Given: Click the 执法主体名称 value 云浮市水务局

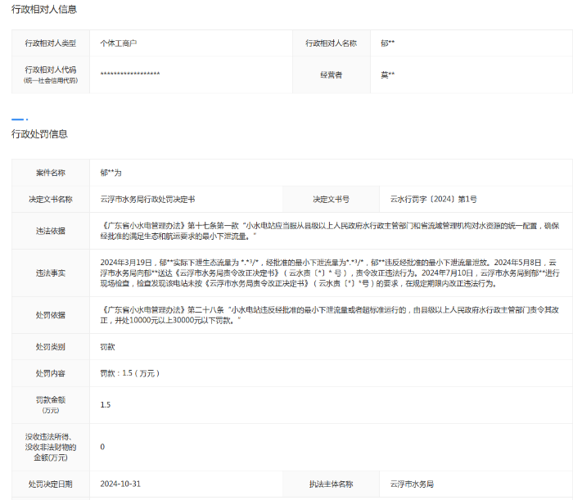Looking at the screenshot, I should coord(412,484).
